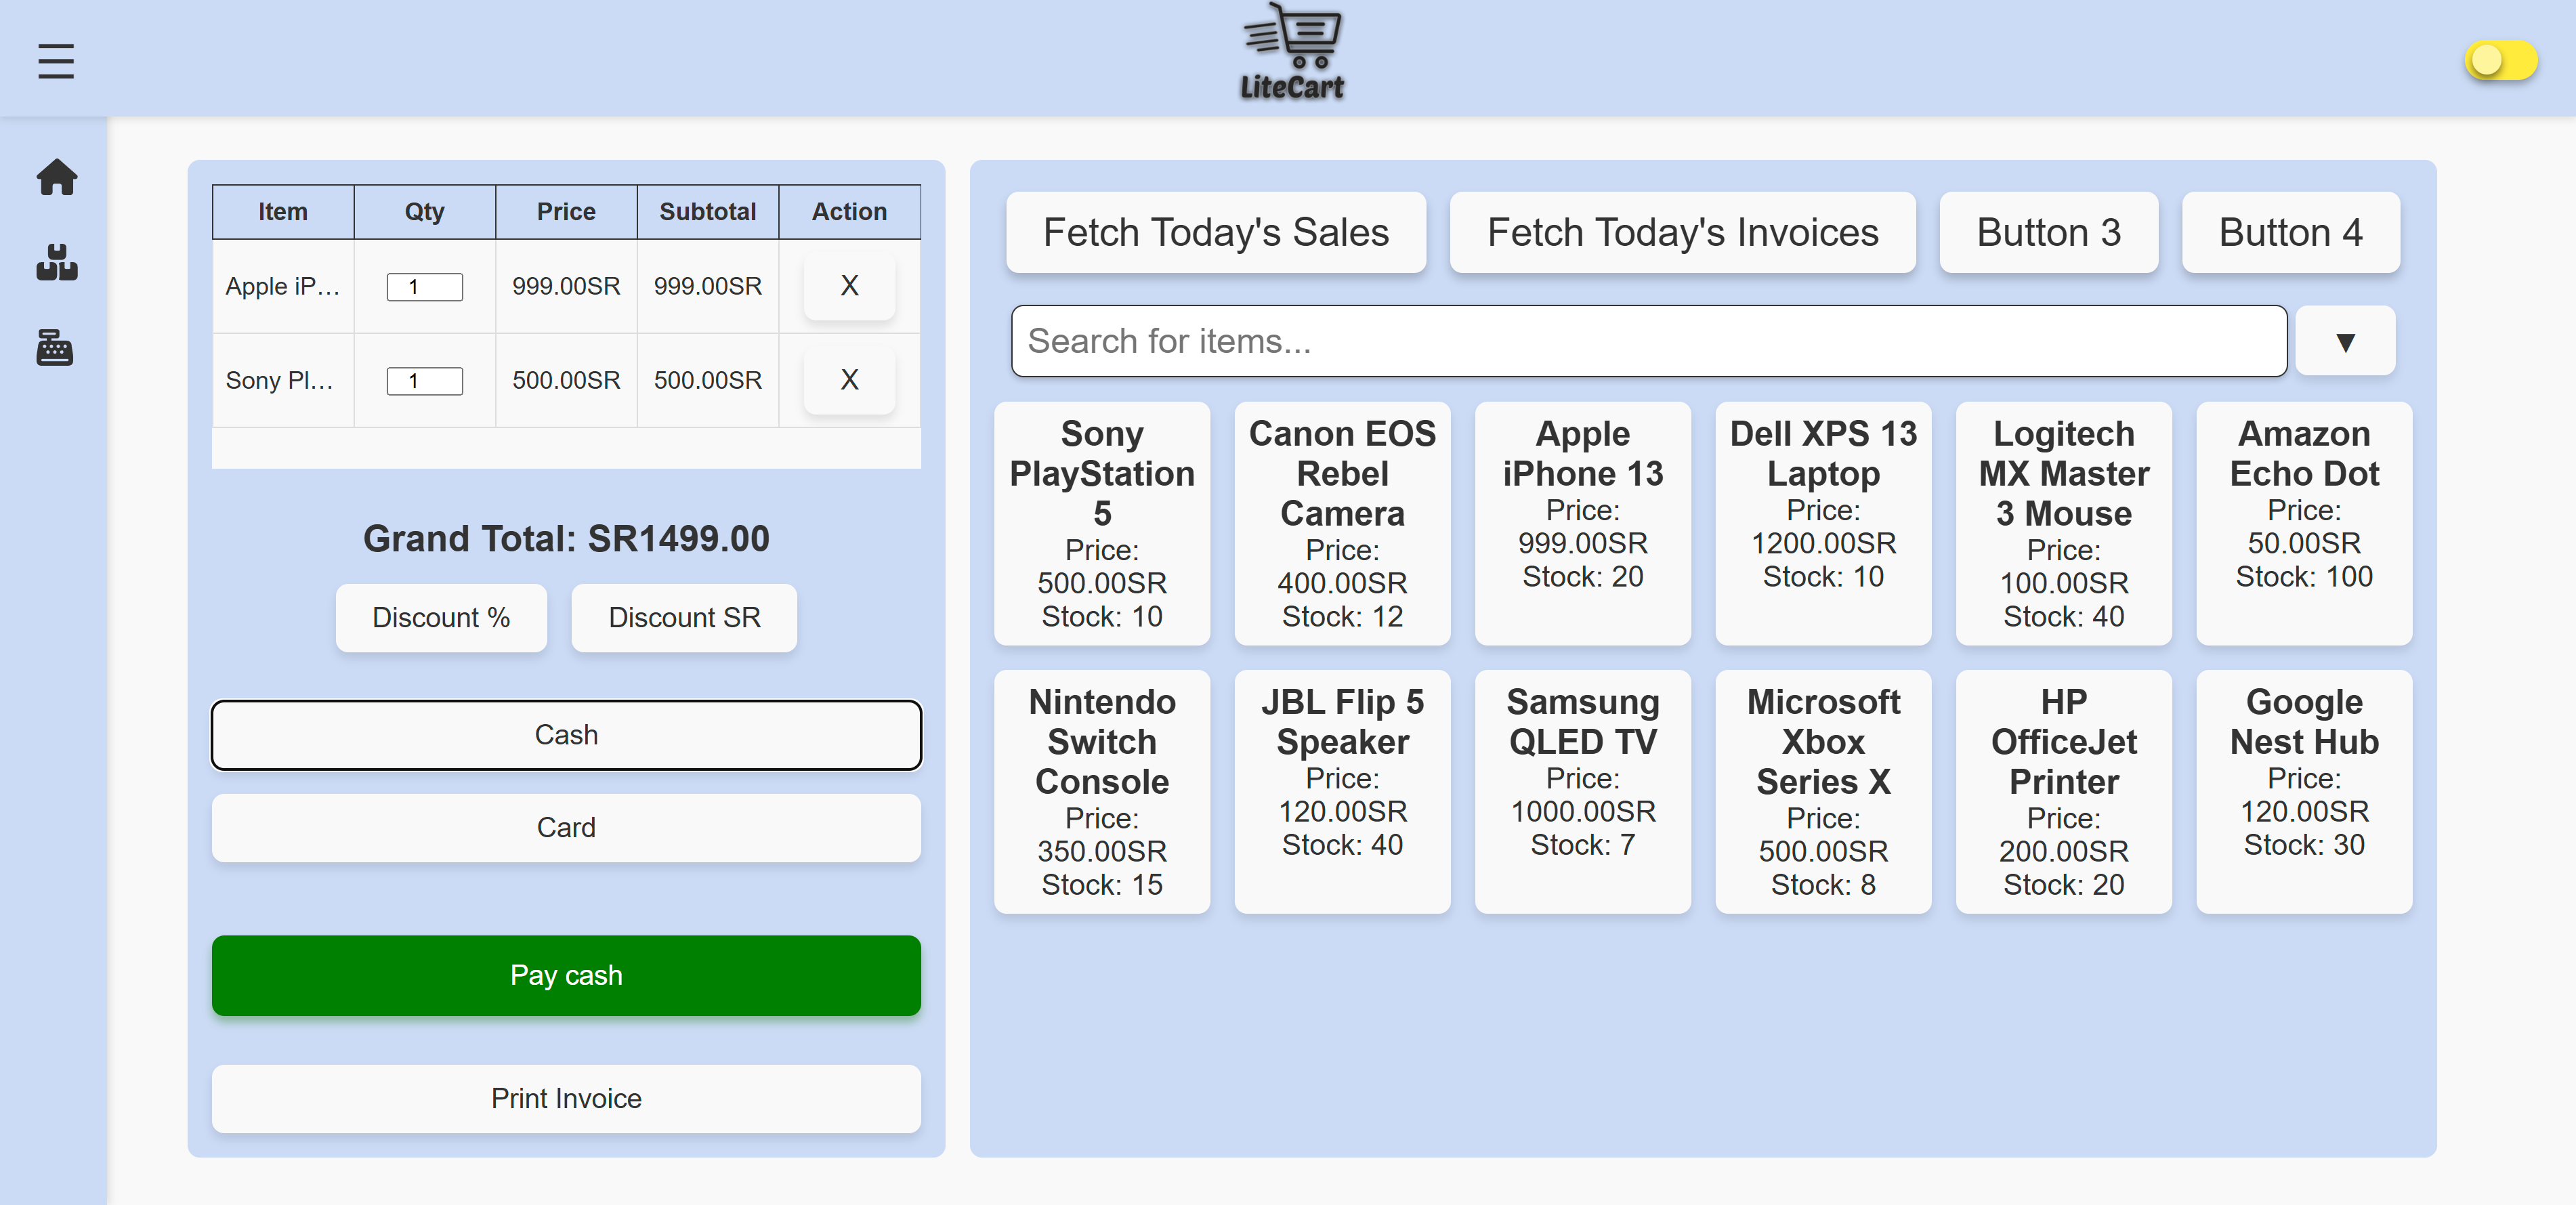The width and height of the screenshot is (2576, 1205).
Task: Remove Apple iPhone row with X
Action: [849, 286]
